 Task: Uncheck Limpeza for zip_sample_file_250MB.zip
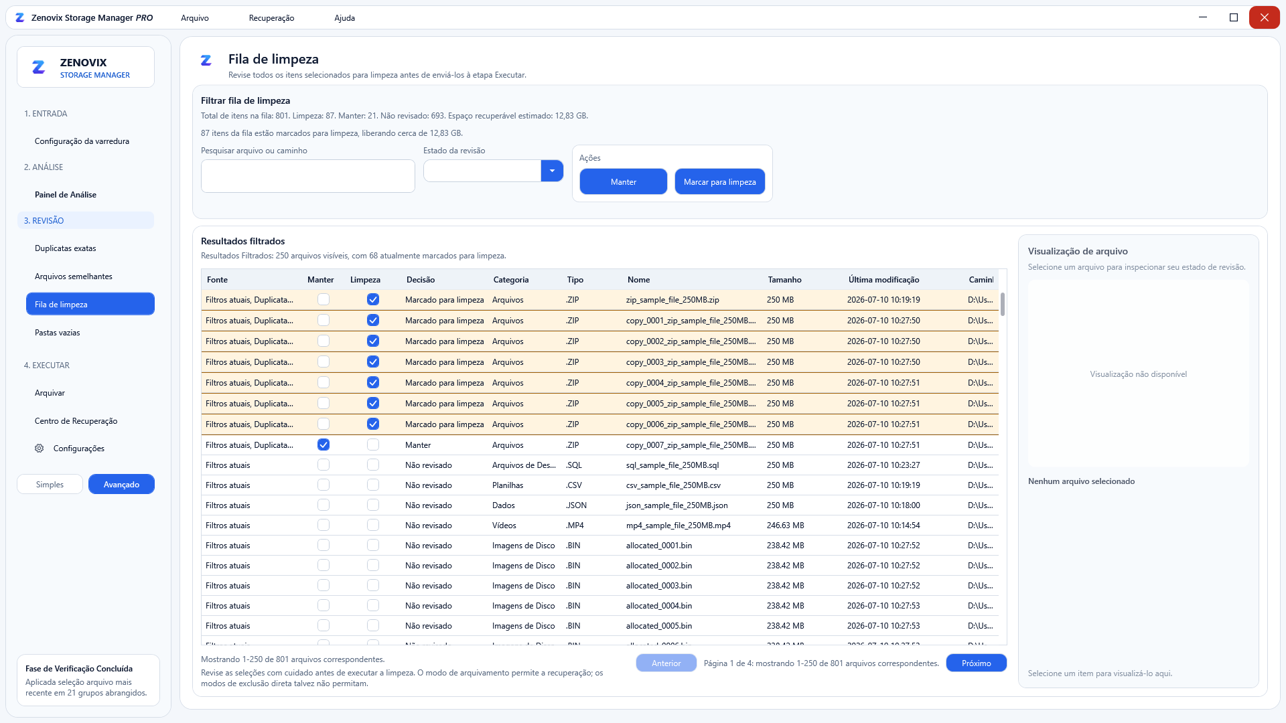coord(373,300)
